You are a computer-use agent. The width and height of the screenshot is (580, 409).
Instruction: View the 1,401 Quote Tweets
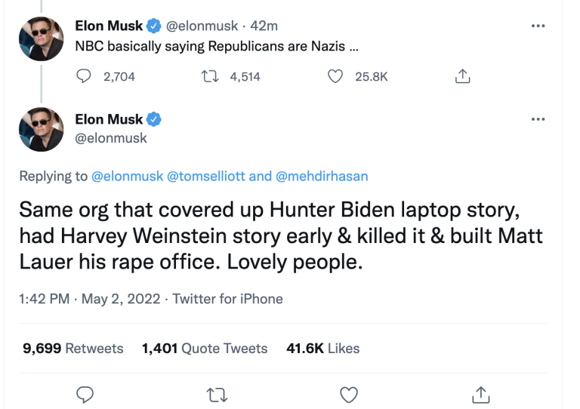(204, 348)
